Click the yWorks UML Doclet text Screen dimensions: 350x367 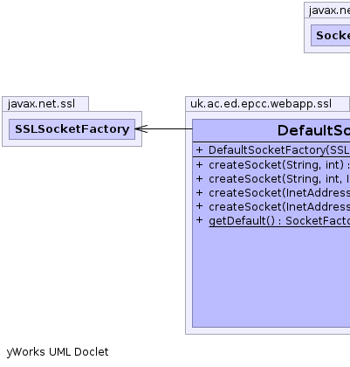58,352
